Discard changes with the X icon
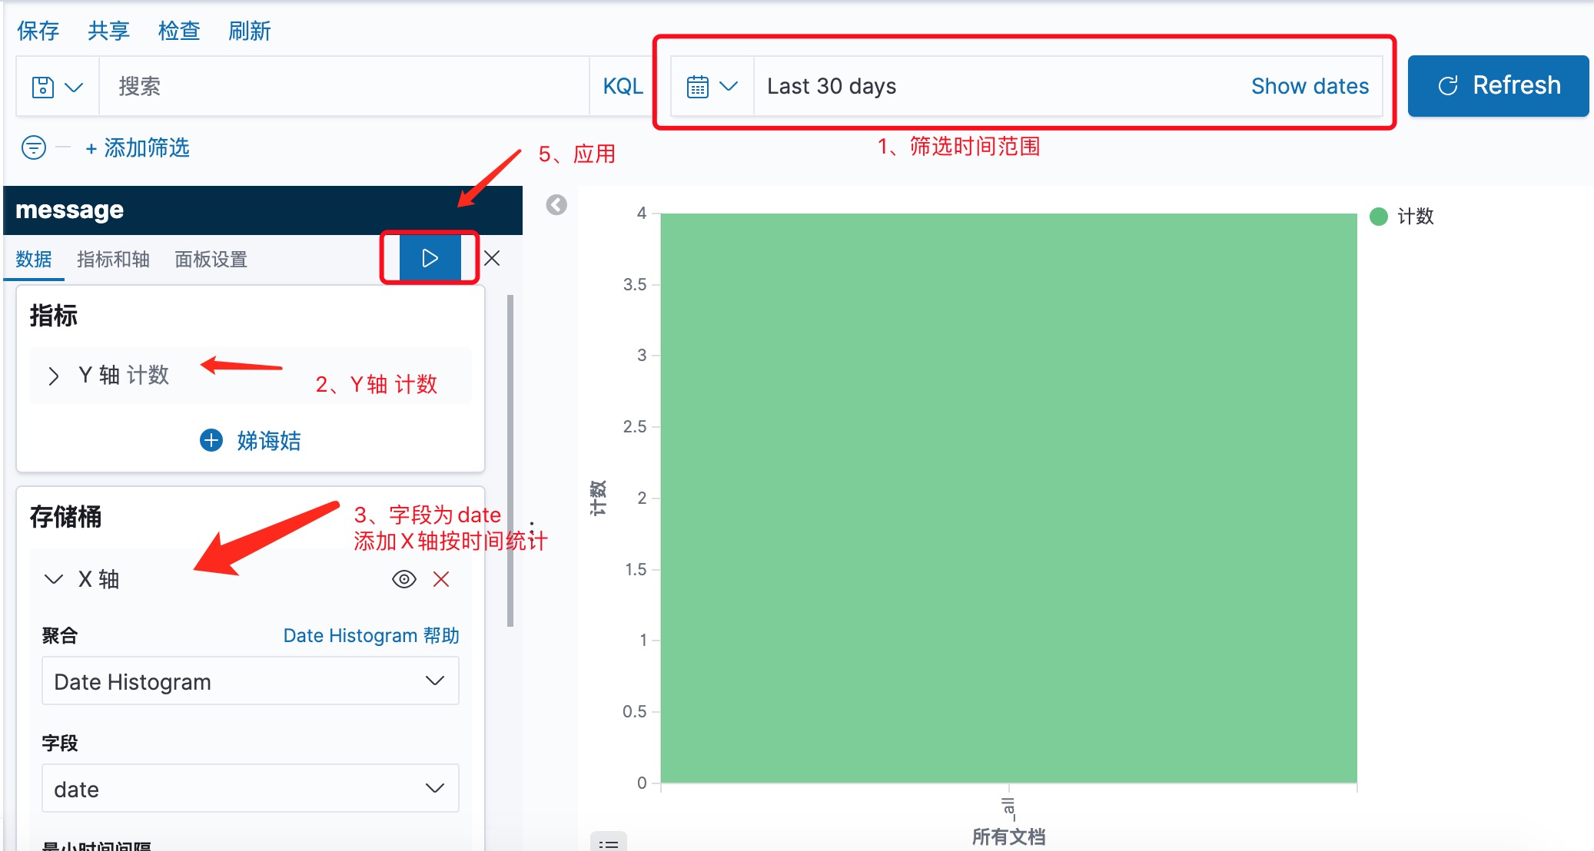 click(493, 258)
